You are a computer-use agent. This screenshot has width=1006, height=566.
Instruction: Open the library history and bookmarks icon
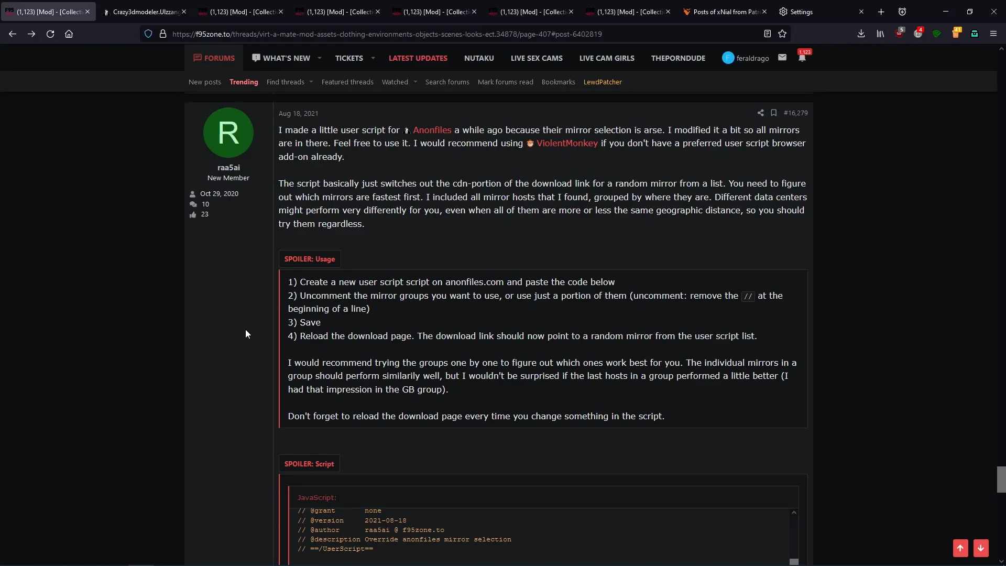(x=880, y=34)
